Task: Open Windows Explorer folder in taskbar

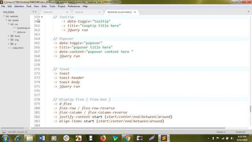Action: coord(30,138)
